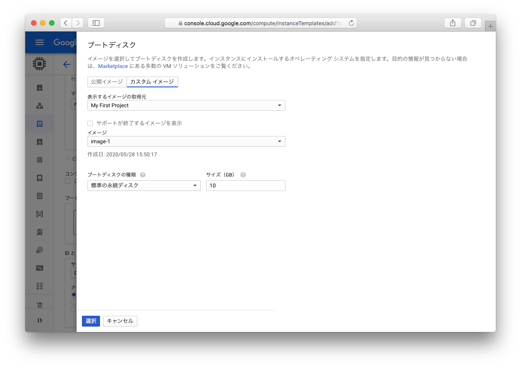This screenshot has width=521, height=368.
Task: Click the サイズ (GB) input field
Action: coord(245,186)
